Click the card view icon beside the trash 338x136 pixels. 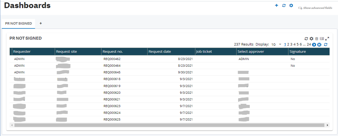pos(322,39)
